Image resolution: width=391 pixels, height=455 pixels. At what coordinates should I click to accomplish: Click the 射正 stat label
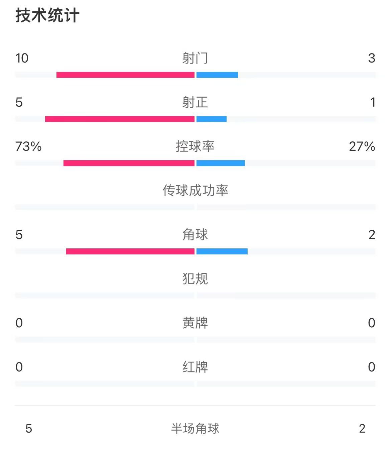click(195, 102)
